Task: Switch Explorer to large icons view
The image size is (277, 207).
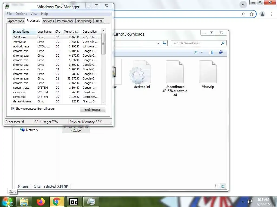Action: [223, 186]
